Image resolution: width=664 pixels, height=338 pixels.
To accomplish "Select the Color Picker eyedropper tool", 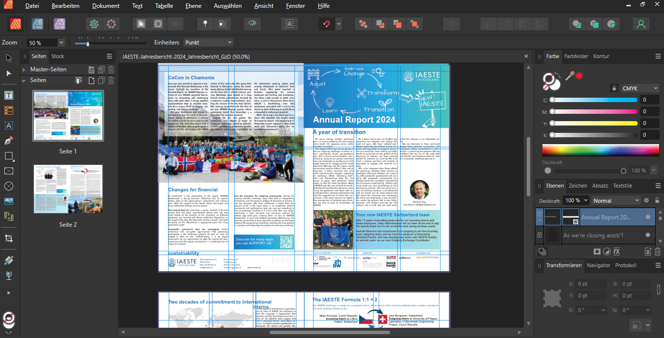I will tap(9, 260).
